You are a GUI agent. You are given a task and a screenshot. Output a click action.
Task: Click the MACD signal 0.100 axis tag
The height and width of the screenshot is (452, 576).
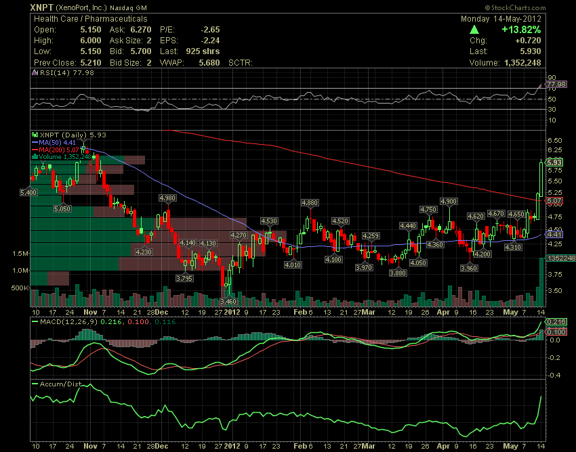[556, 332]
